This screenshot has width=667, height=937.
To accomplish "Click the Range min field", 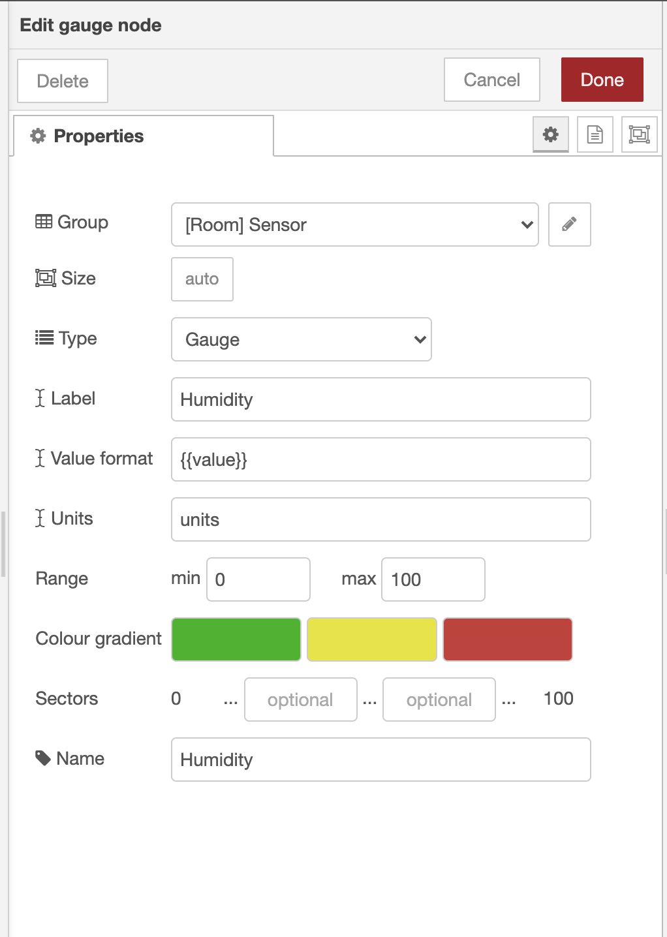I will click(x=258, y=579).
